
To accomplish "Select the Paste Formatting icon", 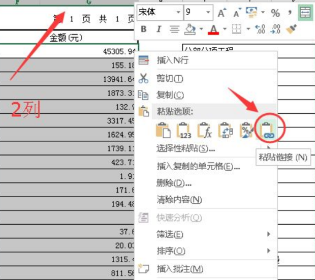I will click(246, 131).
